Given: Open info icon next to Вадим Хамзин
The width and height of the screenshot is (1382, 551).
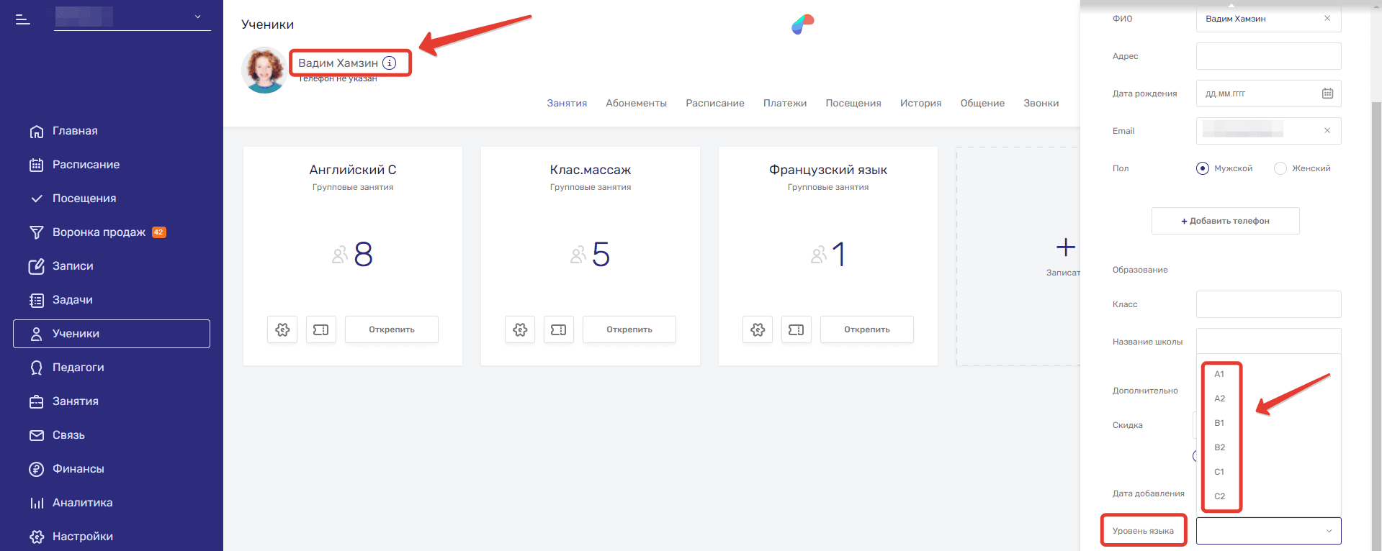Looking at the screenshot, I should pos(390,63).
